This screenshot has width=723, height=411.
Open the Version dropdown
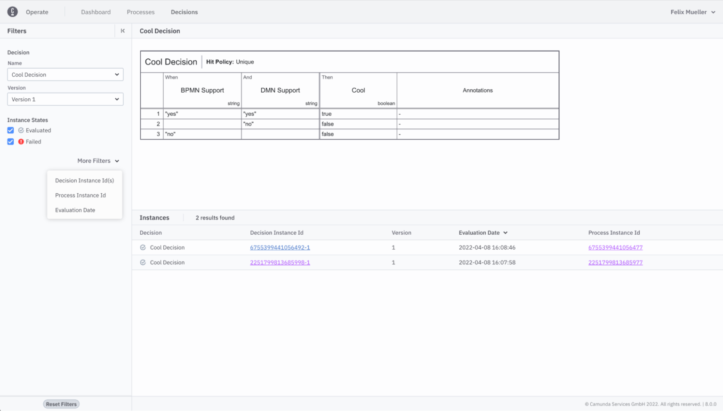click(x=65, y=99)
